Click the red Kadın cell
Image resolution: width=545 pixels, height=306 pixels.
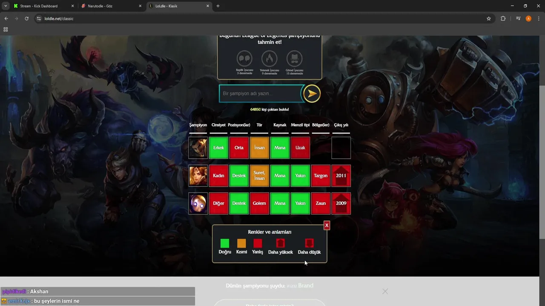[218, 176]
